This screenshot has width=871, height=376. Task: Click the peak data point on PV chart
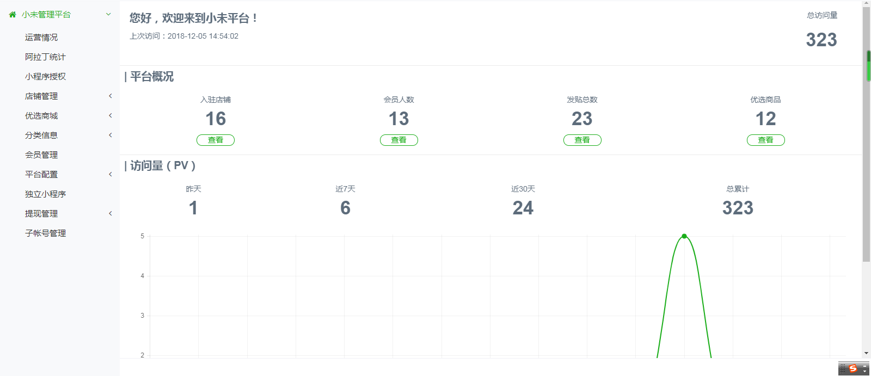point(684,236)
